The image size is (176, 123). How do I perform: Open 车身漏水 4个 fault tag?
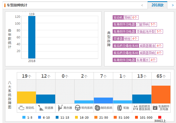pyautogui.click(x=135, y=60)
